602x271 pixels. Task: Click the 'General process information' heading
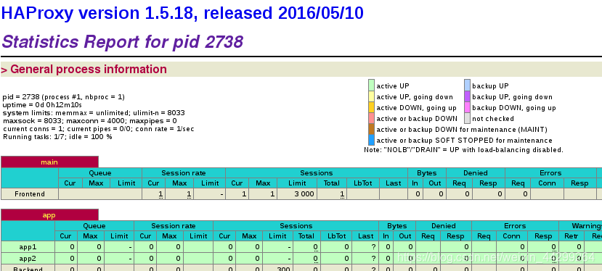coord(89,70)
